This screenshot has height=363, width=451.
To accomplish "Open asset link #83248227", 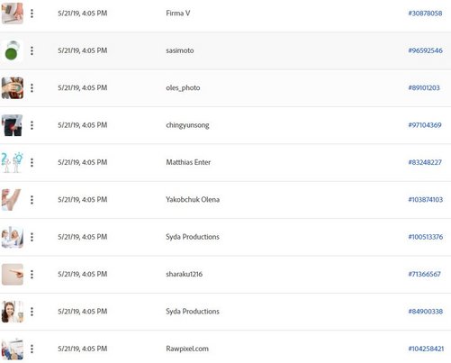I will point(425,162).
